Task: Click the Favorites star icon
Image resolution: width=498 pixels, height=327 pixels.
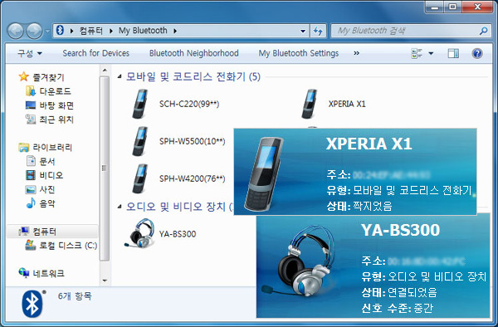Action: [x=23, y=76]
